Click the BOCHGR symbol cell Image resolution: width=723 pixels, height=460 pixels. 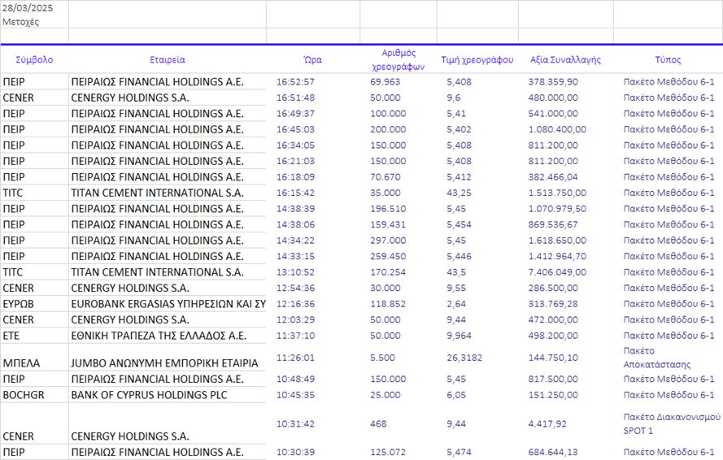tap(24, 395)
